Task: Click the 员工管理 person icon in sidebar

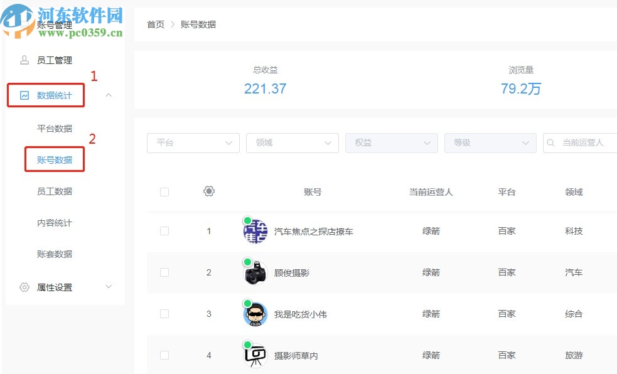Action: (x=24, y=60)
